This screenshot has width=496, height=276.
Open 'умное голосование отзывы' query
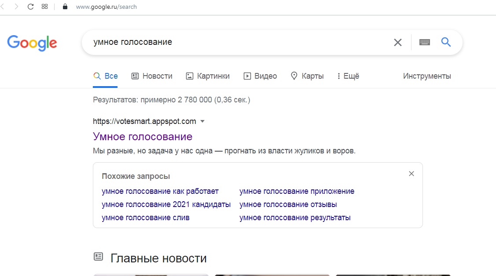pyautogui.click(x=288, y=205)
